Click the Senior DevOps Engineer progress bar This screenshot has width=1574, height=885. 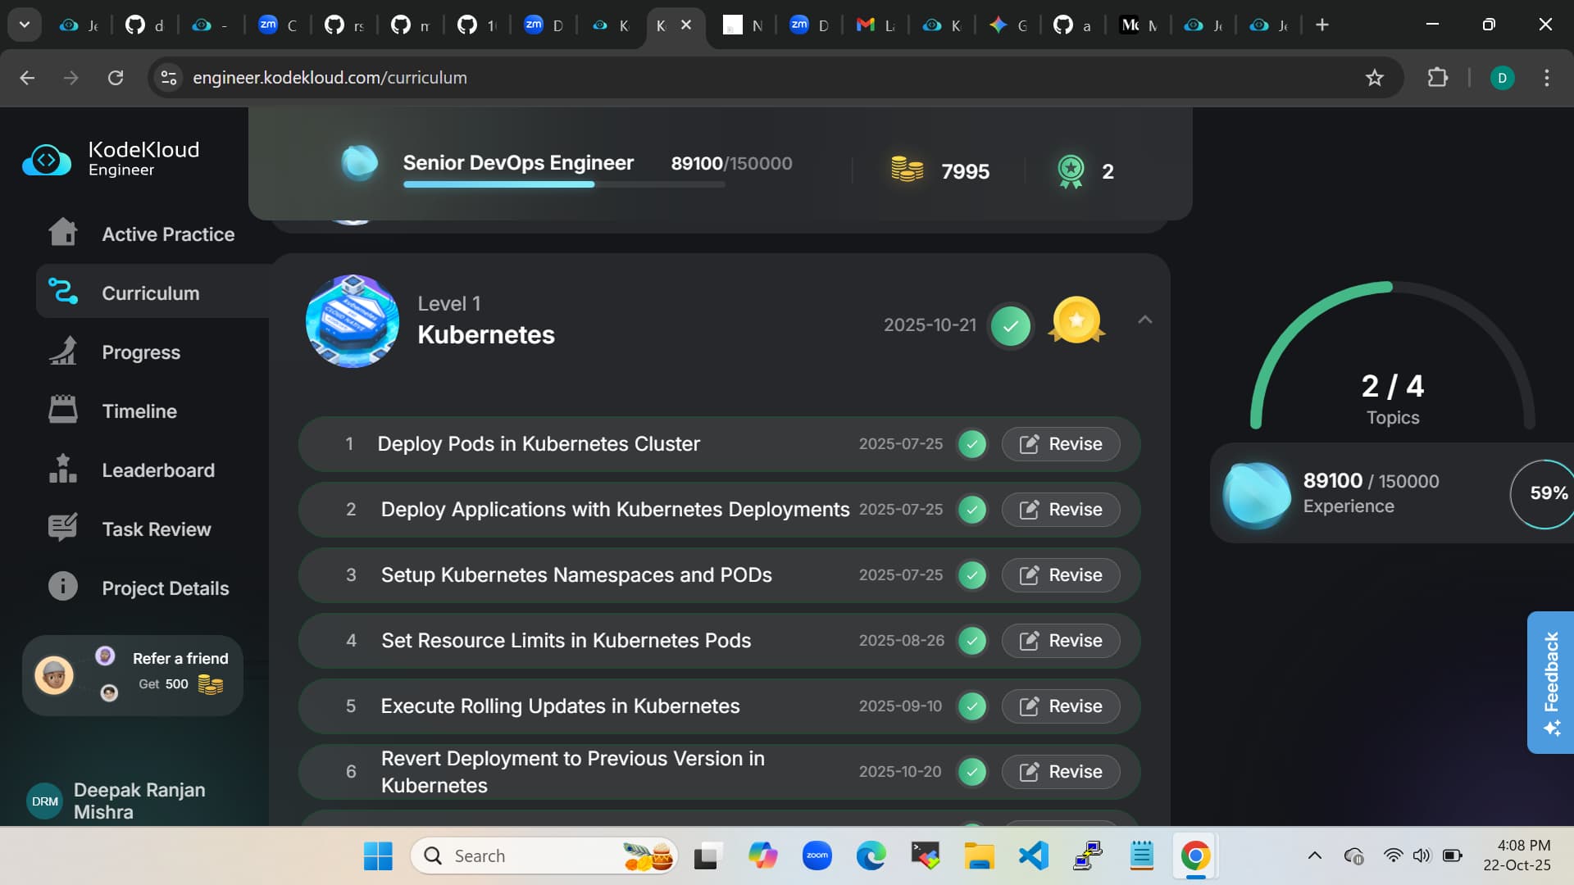coord(563,184)
